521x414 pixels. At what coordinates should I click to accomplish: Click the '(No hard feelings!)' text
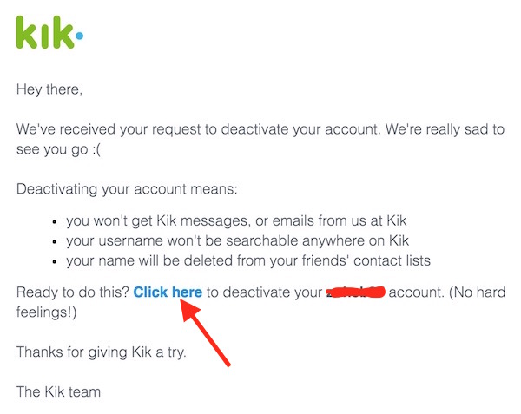click(260, 302)
